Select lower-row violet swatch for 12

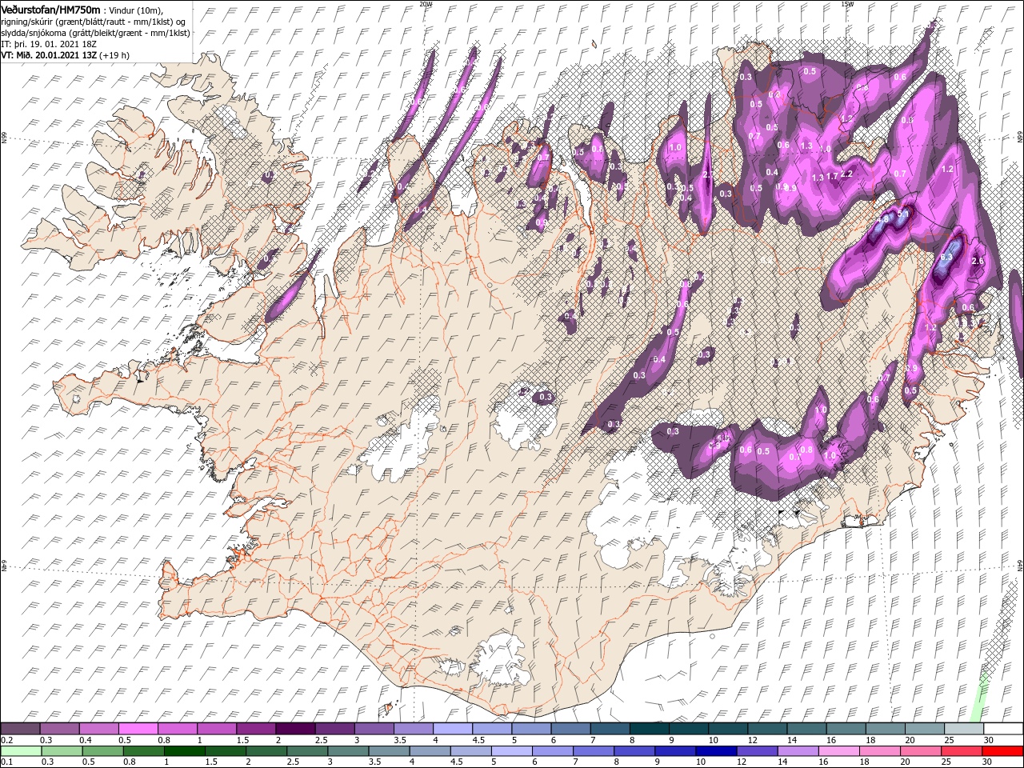758,750
